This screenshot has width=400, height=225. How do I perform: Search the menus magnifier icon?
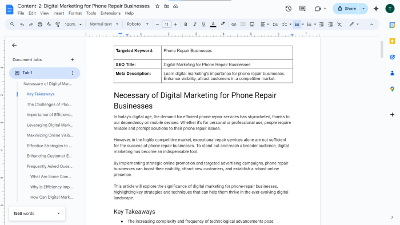point(12,24)
